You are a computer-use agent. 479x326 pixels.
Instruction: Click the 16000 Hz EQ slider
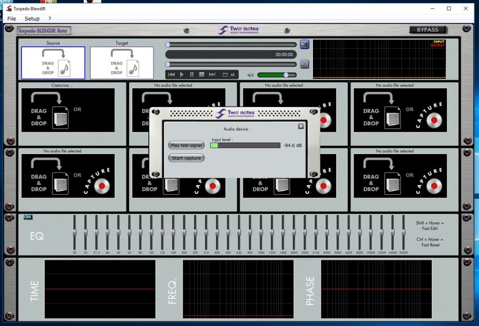pos(392,232)
